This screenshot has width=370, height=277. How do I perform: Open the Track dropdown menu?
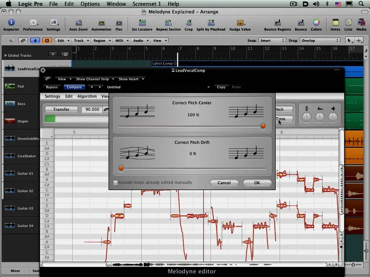point(81,40)
